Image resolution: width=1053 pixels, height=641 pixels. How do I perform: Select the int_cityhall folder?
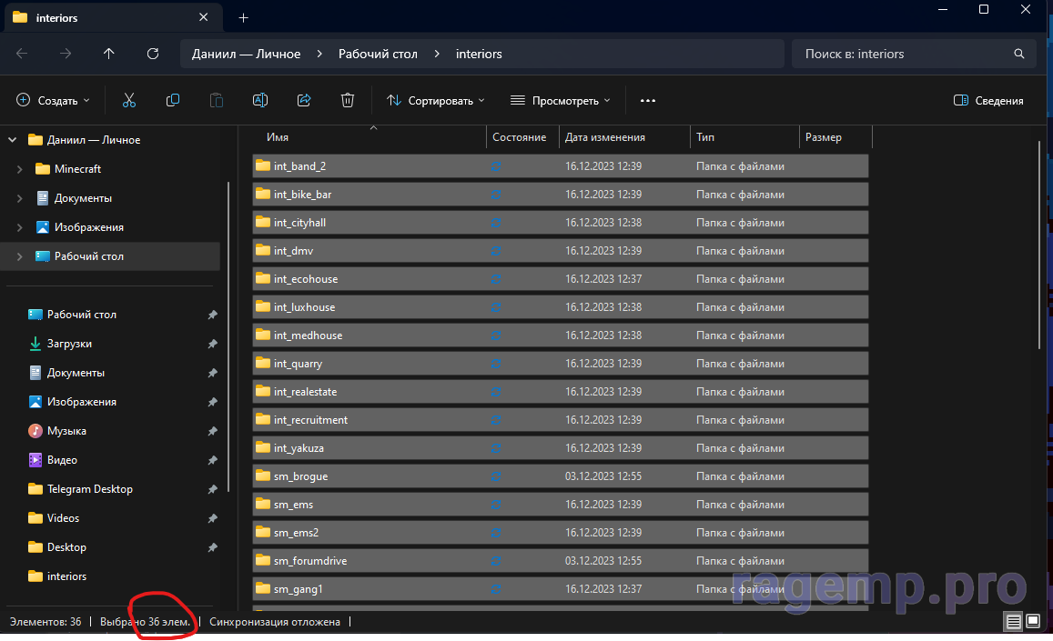[x=301, y=223]
